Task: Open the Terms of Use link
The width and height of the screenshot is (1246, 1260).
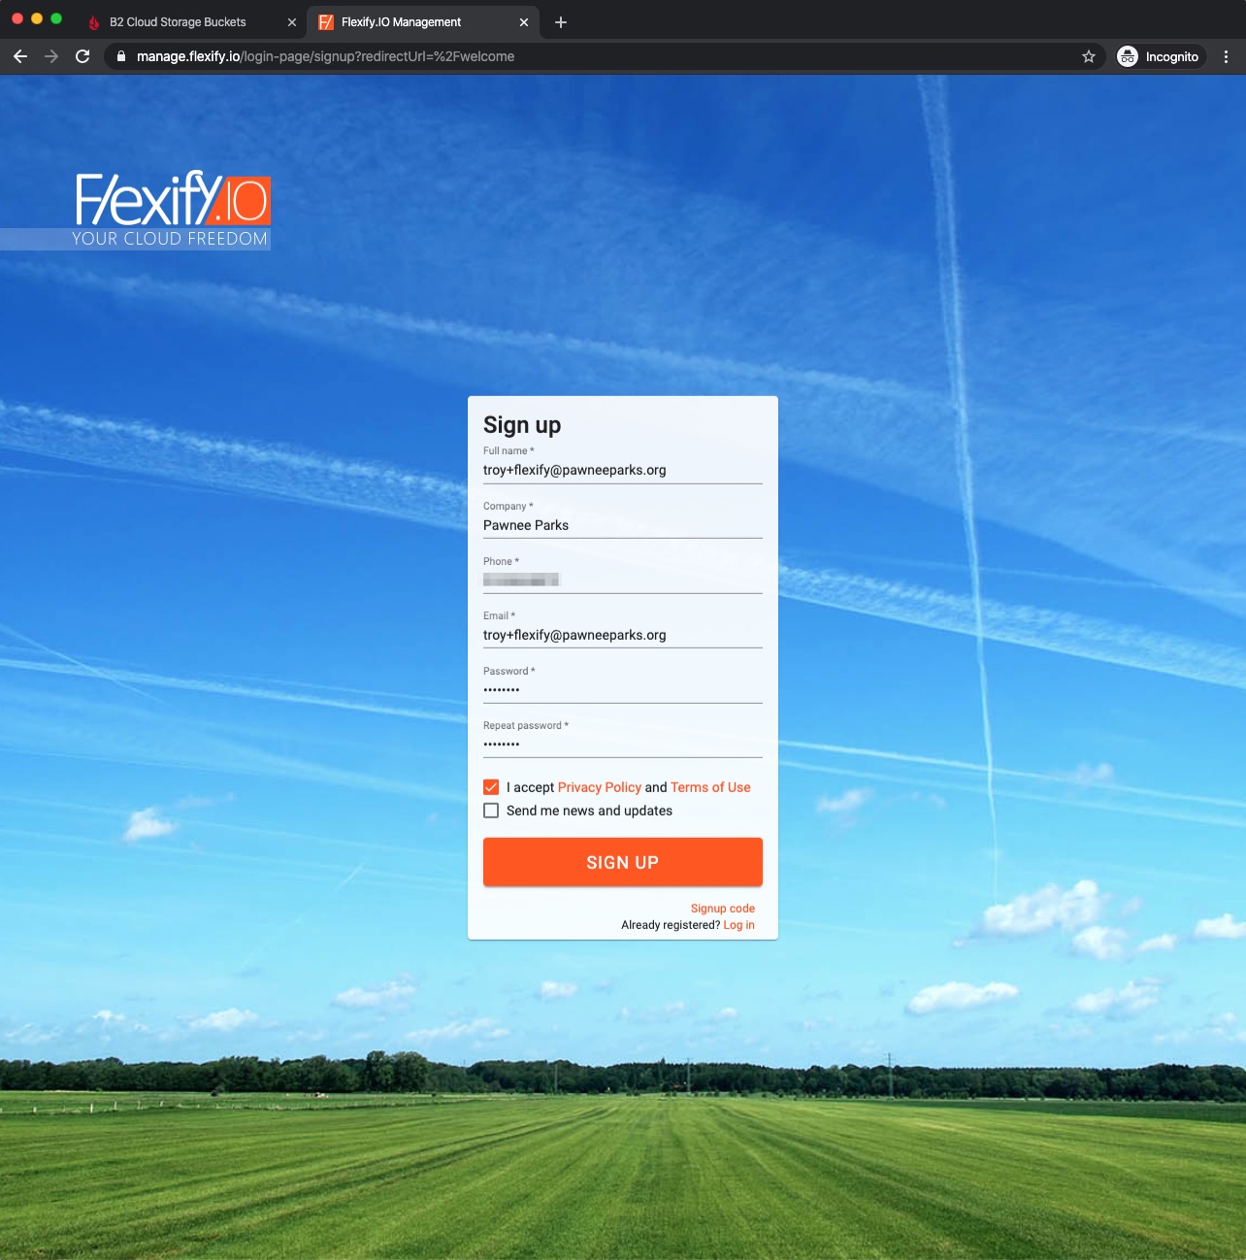Action: [x=710, y=787]
